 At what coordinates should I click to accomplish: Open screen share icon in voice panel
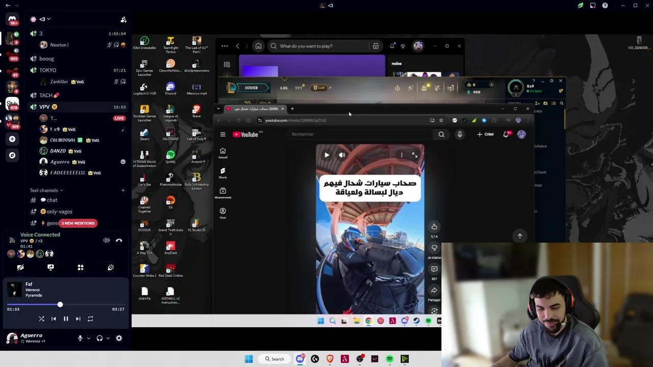51,267
